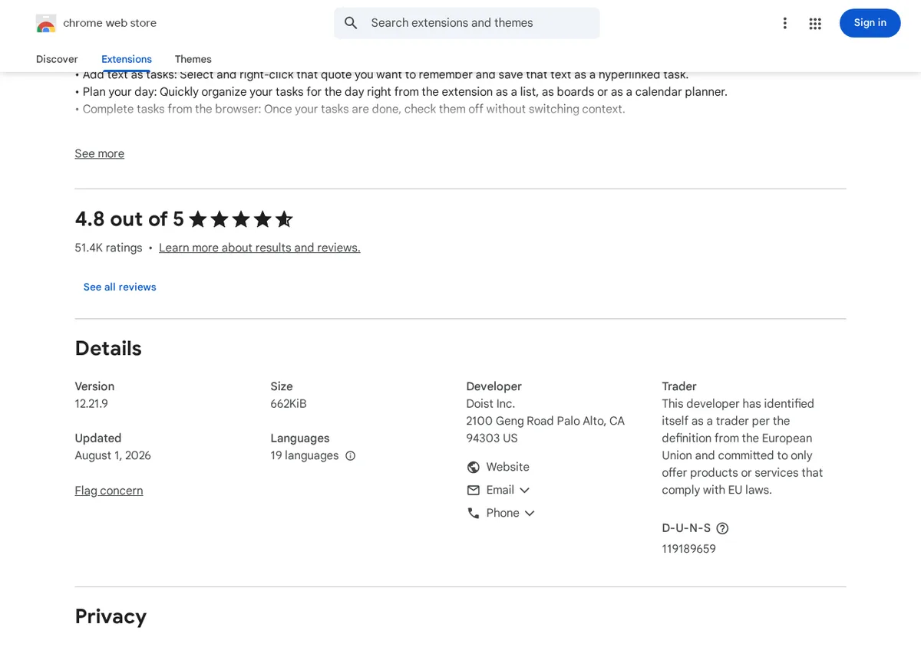The width and height of the screenshot is (921, 647).
Task: Expand the Phone dropdown chevron
Action: click(530, 513)
